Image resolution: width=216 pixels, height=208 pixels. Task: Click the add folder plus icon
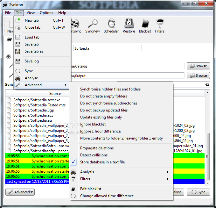coord(9,57)
